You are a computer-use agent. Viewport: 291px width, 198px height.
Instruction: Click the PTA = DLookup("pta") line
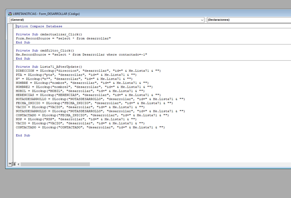pyautogui.click(x=76, y=75)
